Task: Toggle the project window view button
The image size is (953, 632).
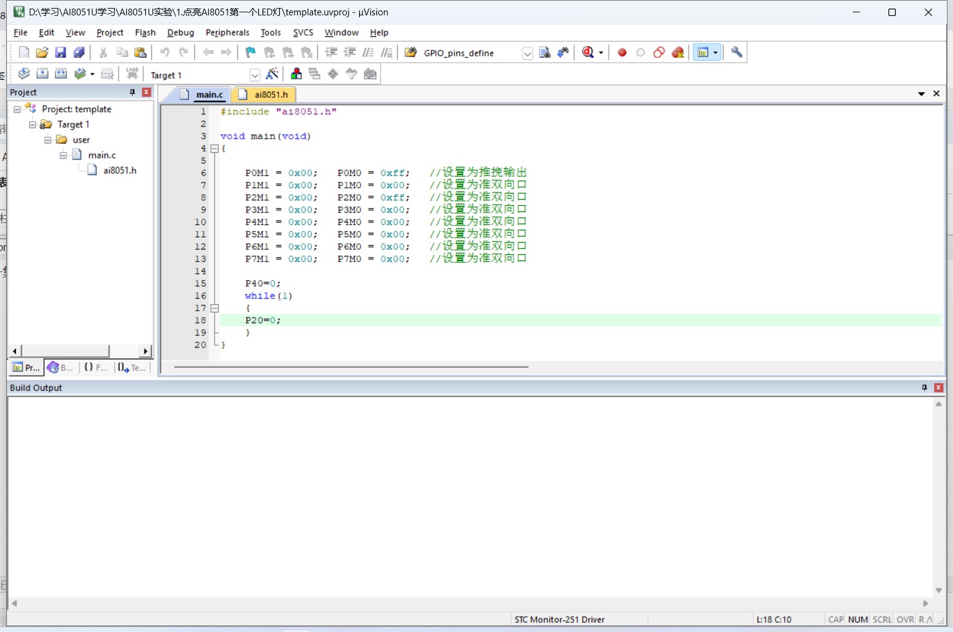Action: coord(703,53)
